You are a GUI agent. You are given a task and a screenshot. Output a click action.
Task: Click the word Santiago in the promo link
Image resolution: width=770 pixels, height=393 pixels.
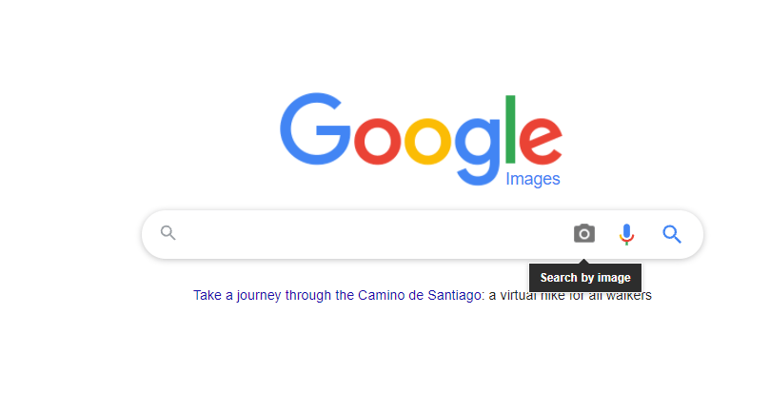pos(454,295)
